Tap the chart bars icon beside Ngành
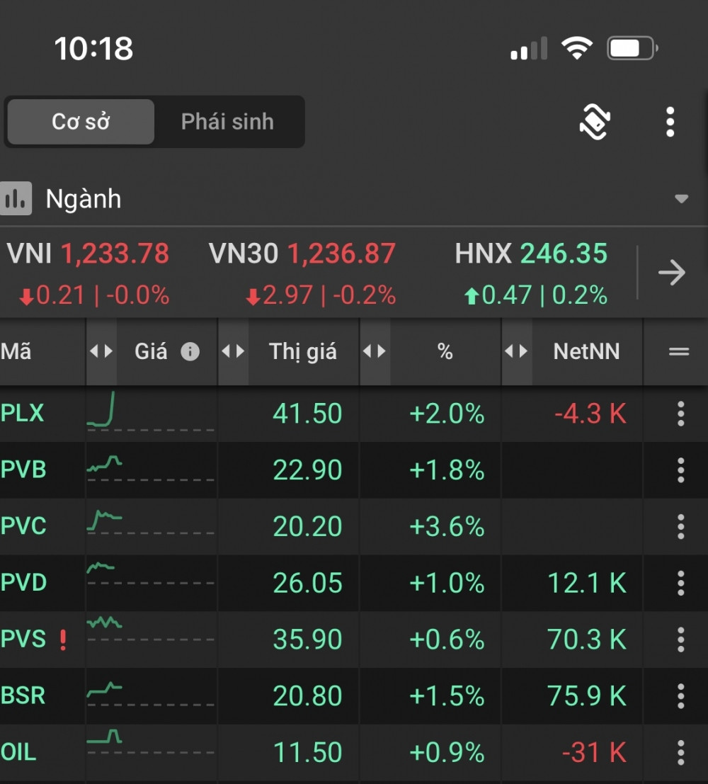Viewport: 708px width, 784px height. coord(16,199)
